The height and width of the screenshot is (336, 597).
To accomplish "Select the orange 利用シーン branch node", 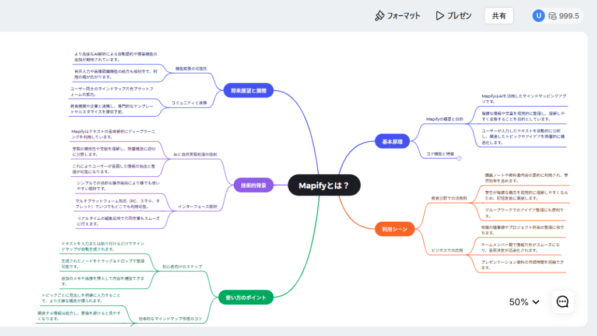I will point(395,229).
